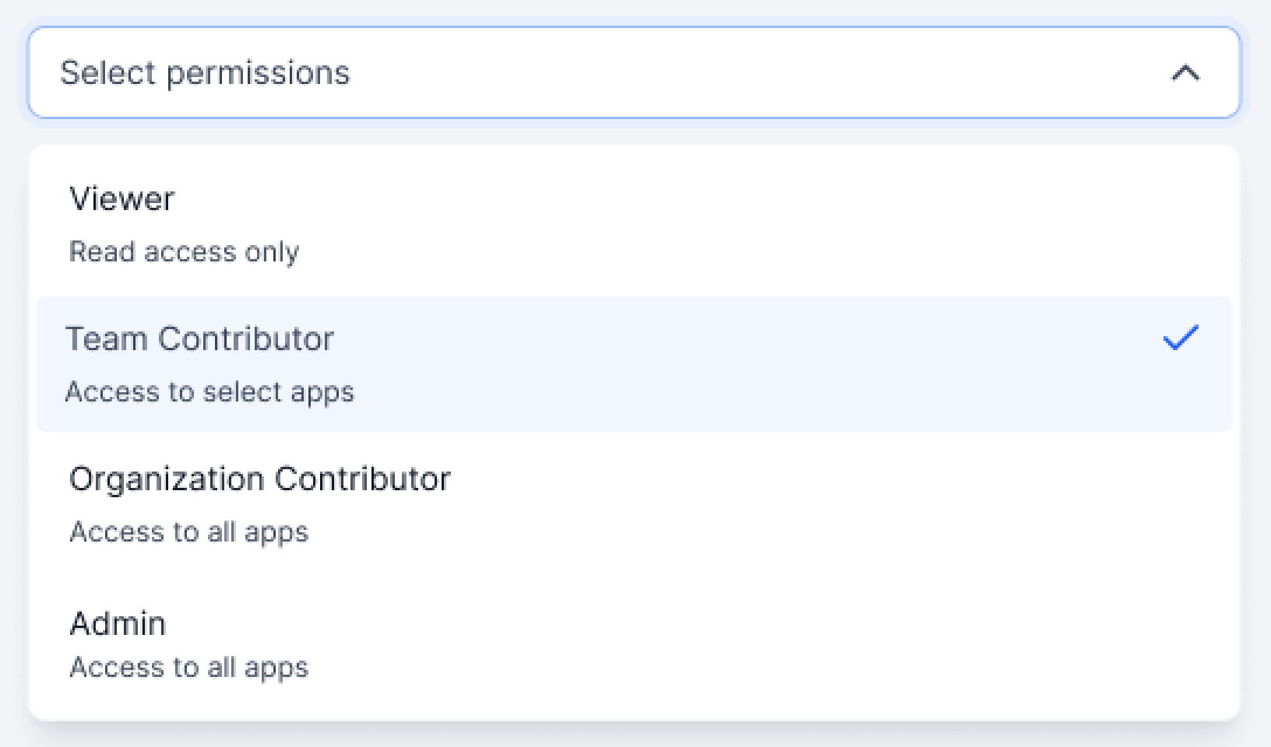
Task: Click the blue checkmark beside Team Contributor
Action: (1180, 338)
